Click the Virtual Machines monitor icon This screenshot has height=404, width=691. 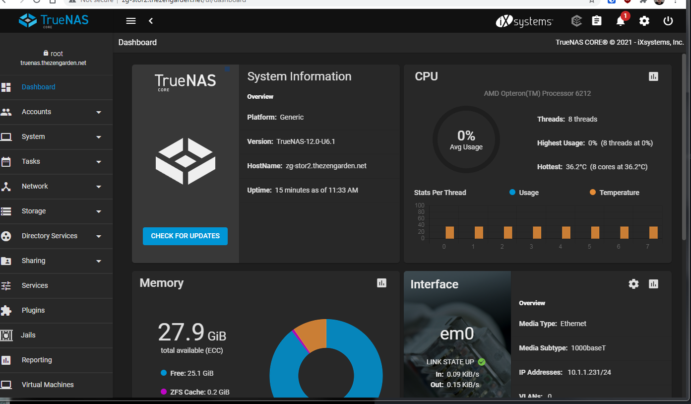(6, 385)
